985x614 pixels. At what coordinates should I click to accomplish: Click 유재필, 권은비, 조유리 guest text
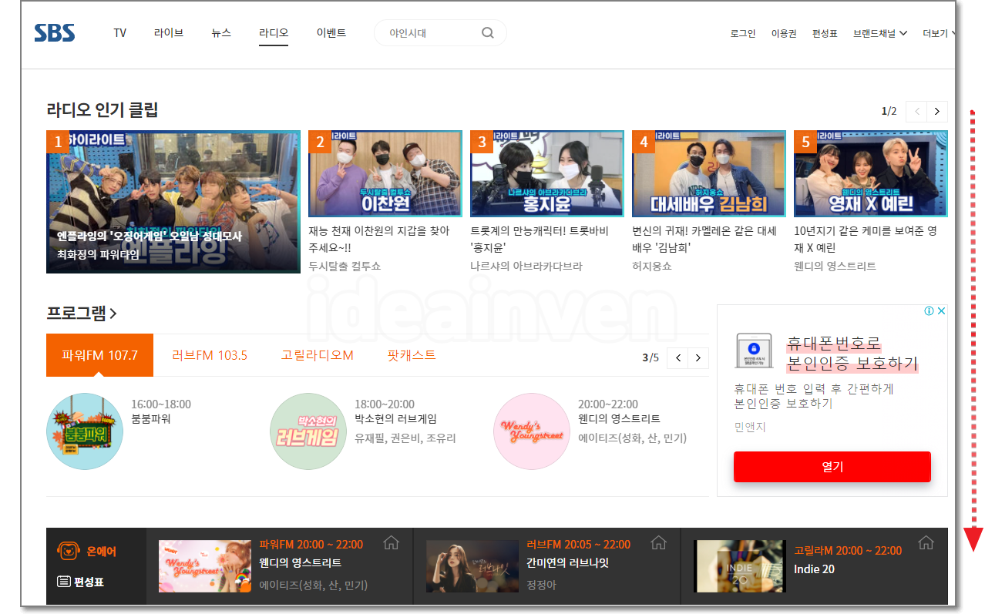click(x=405, y=438)
